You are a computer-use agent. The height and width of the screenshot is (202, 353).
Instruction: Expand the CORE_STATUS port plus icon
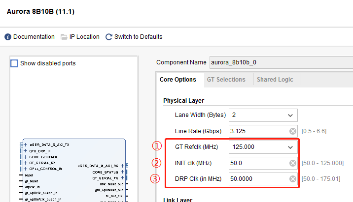click(x=122, y=172)
